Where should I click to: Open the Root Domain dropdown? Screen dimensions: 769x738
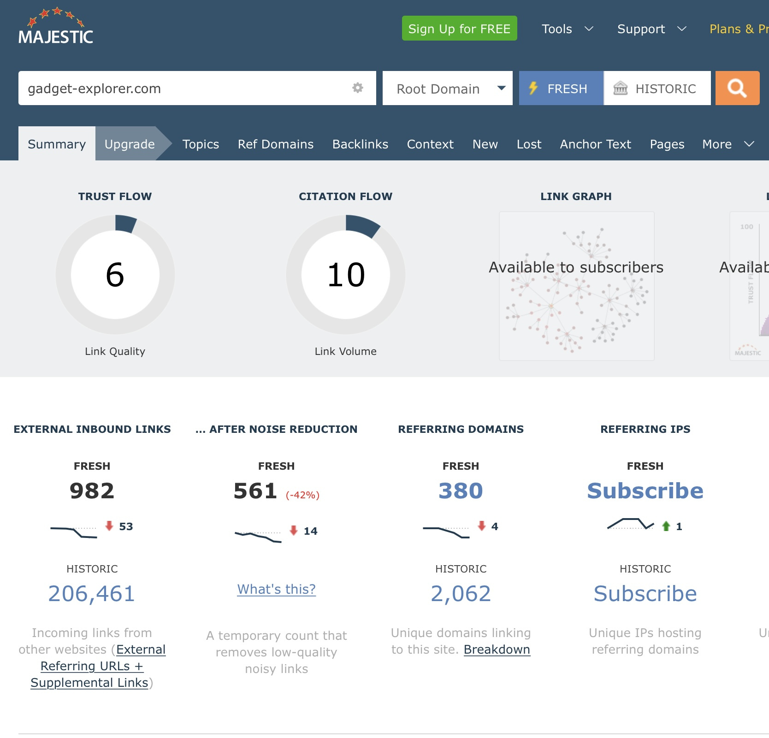click(448, 88)
